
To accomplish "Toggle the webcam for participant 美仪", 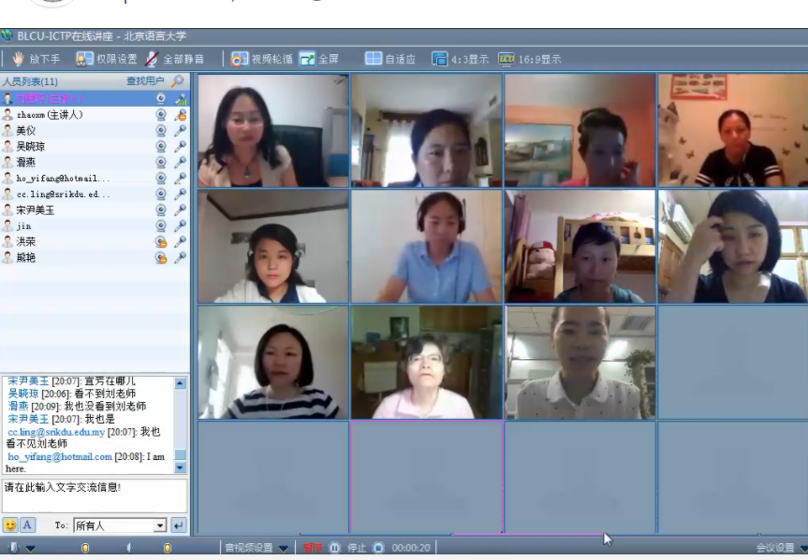I will pos(161,131).
